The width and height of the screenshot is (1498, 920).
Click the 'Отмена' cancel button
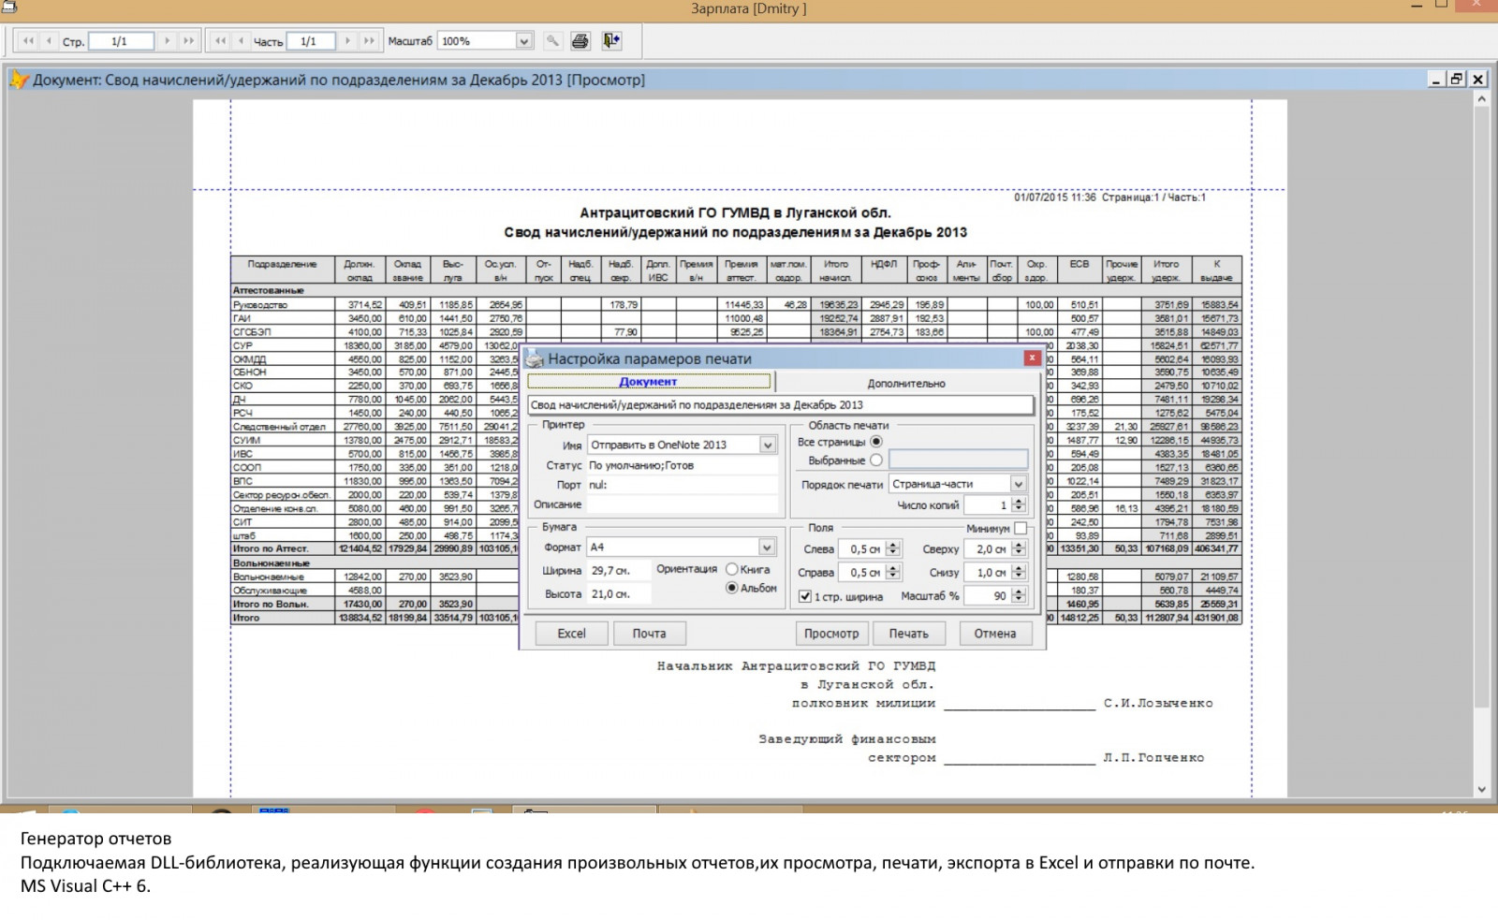[x=994, y=634]
